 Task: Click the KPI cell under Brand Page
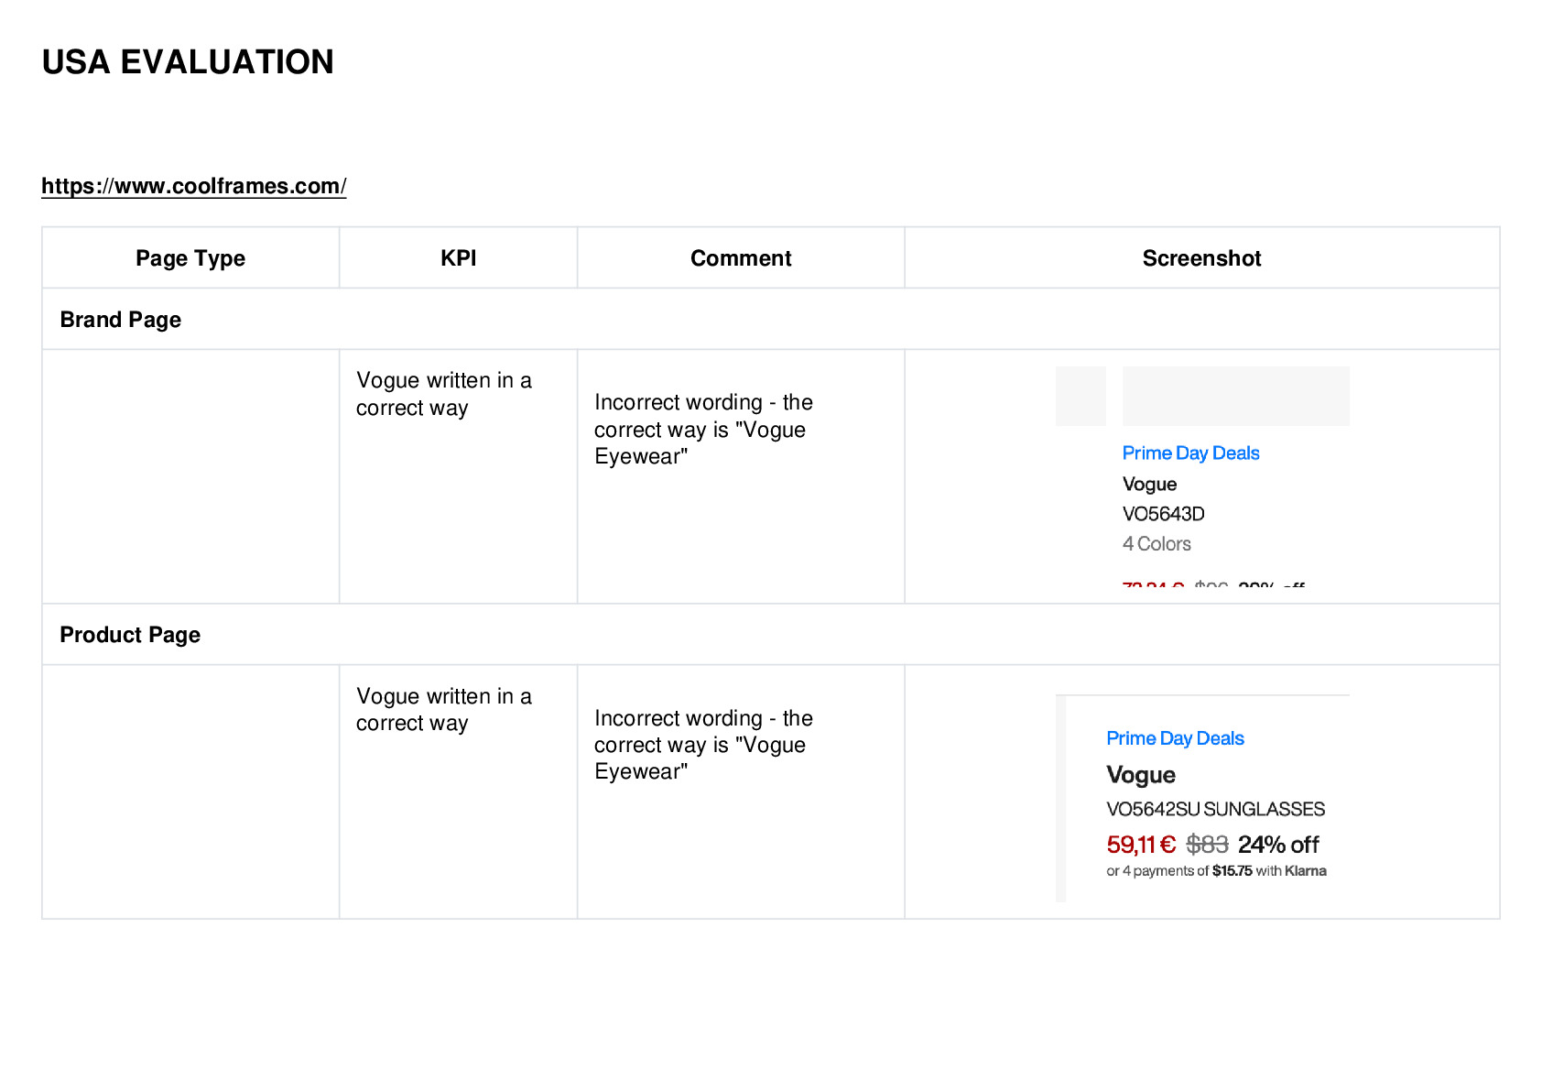click(459, 476)
